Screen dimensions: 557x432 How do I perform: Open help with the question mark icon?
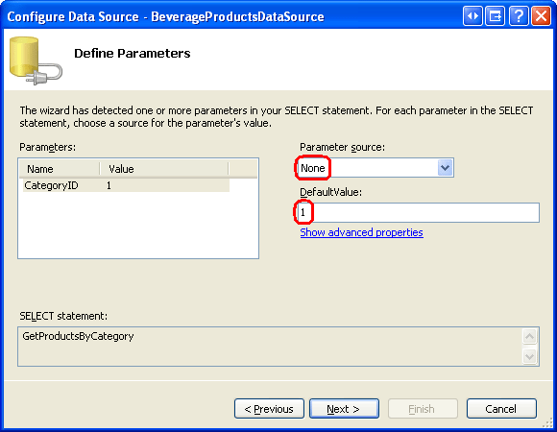tap(519, 16)
